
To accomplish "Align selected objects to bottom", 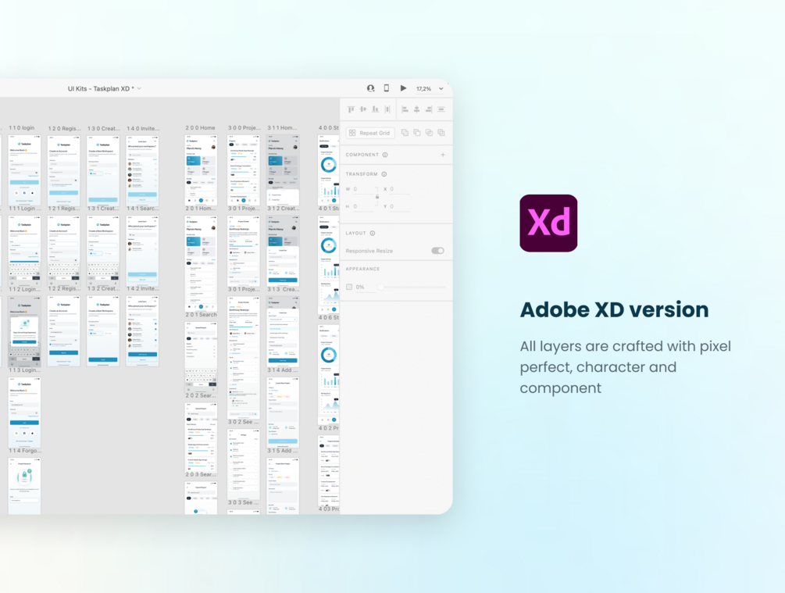I will [x=375, y=109].
